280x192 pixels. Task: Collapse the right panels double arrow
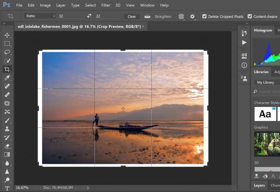point(247,23)
